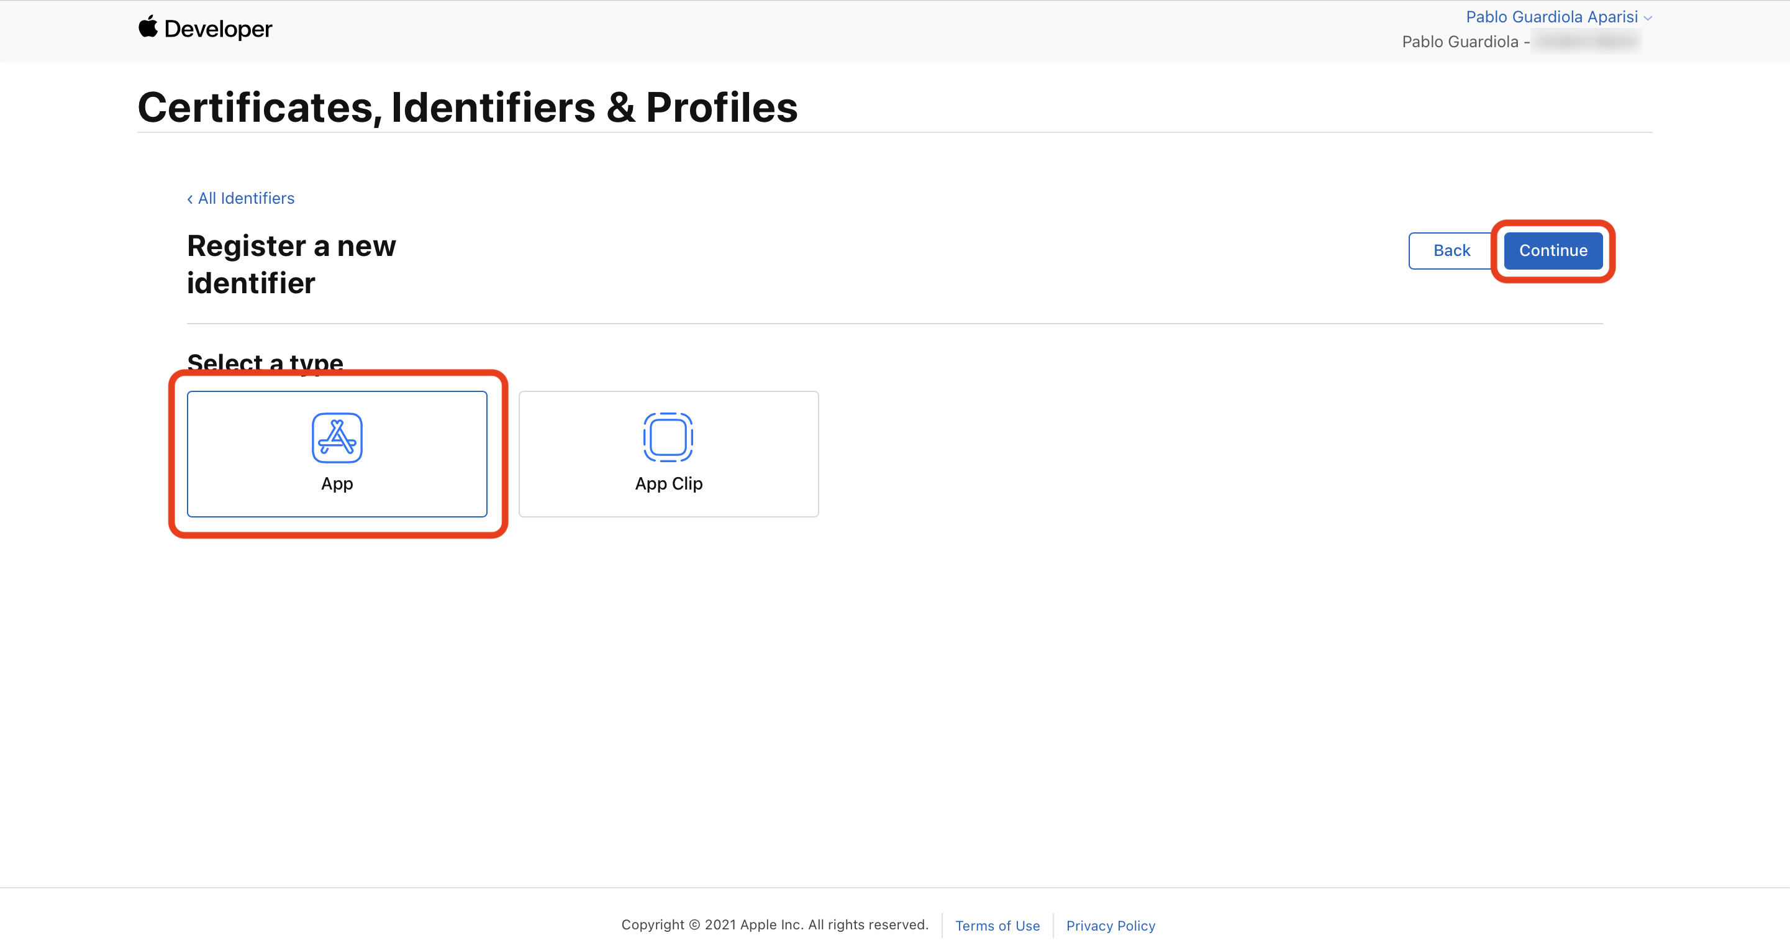Open the Privacy Policy link
The width and height of the screenshot is (1790, 948).
point(1111,926)
